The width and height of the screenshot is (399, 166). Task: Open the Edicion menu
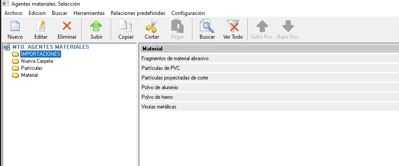point(37,13)
